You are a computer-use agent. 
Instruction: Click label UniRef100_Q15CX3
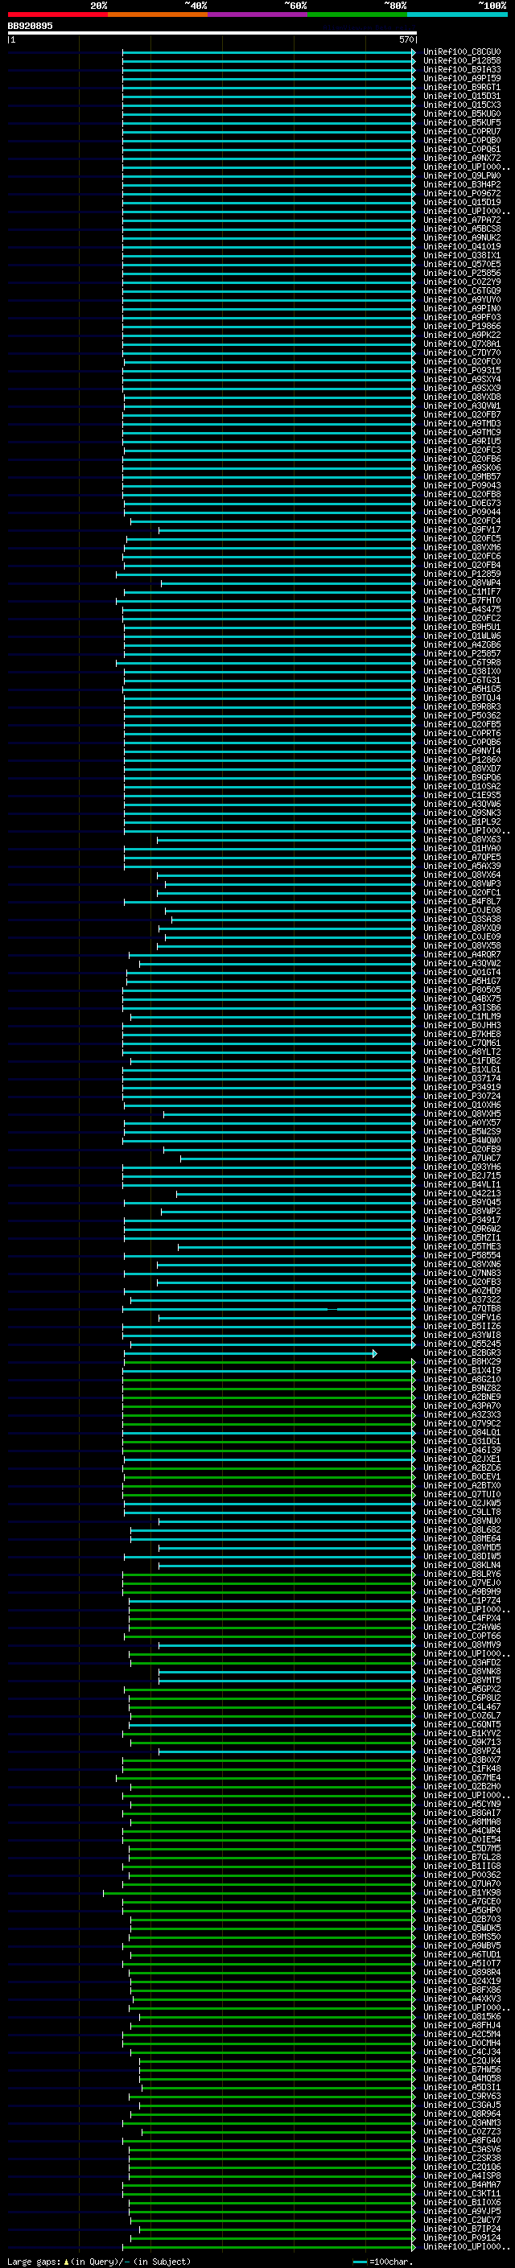coord(462,105)
